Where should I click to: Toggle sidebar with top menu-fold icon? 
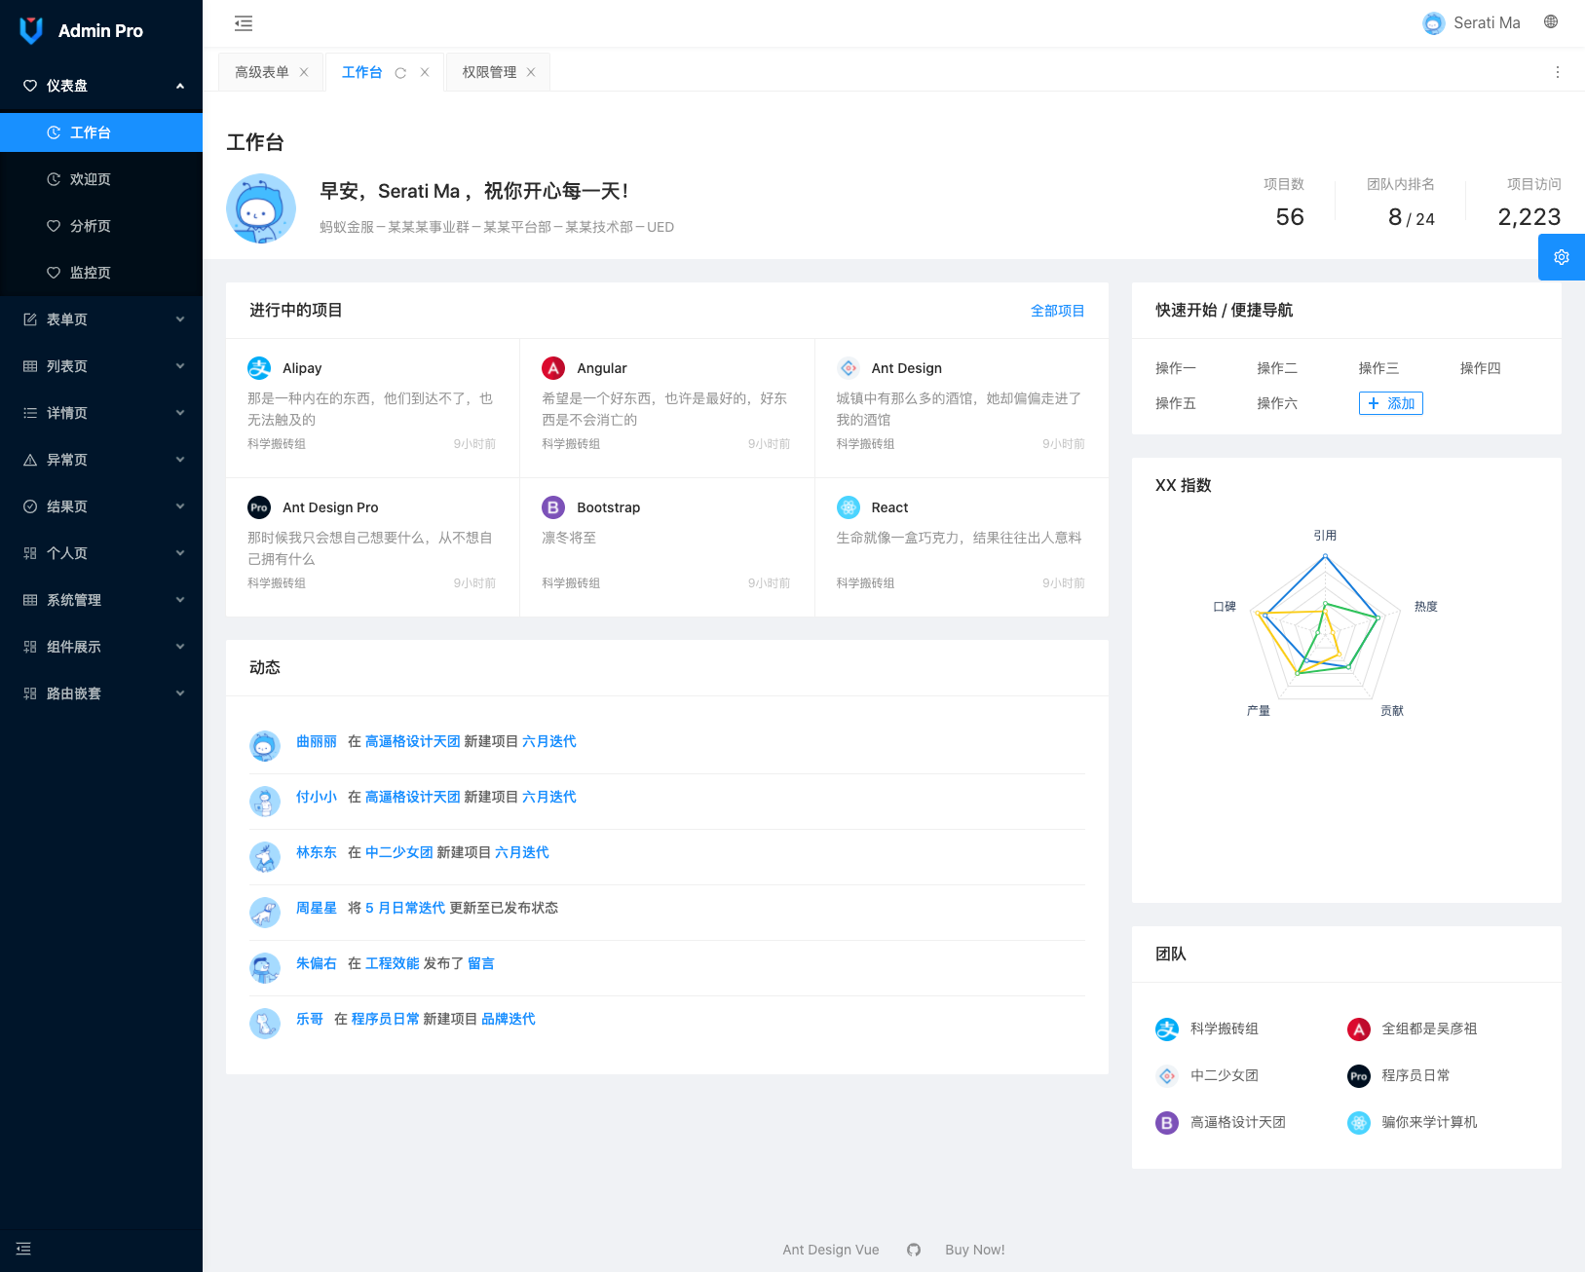coord(244,23)
